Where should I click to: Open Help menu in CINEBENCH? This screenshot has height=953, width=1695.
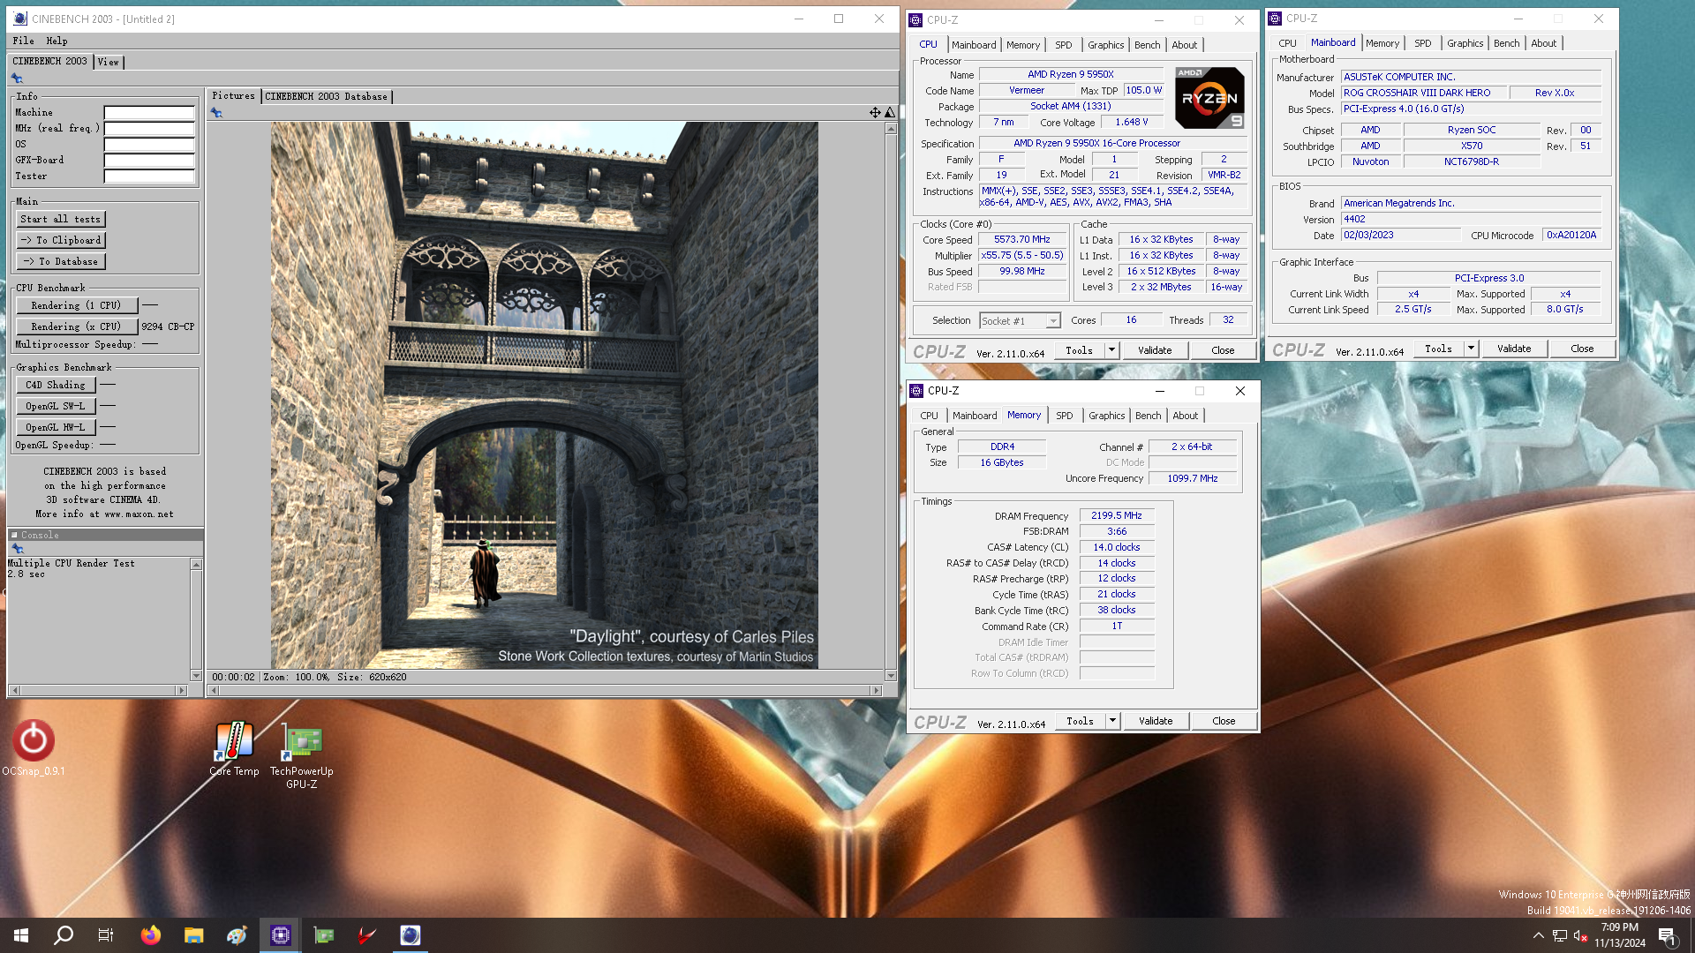tap(56, 41)
